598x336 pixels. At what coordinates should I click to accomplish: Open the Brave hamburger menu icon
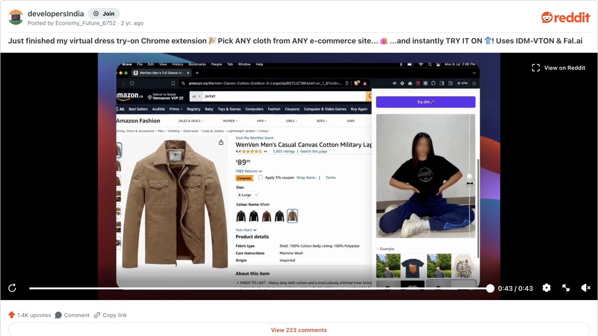tap(474, 83)
